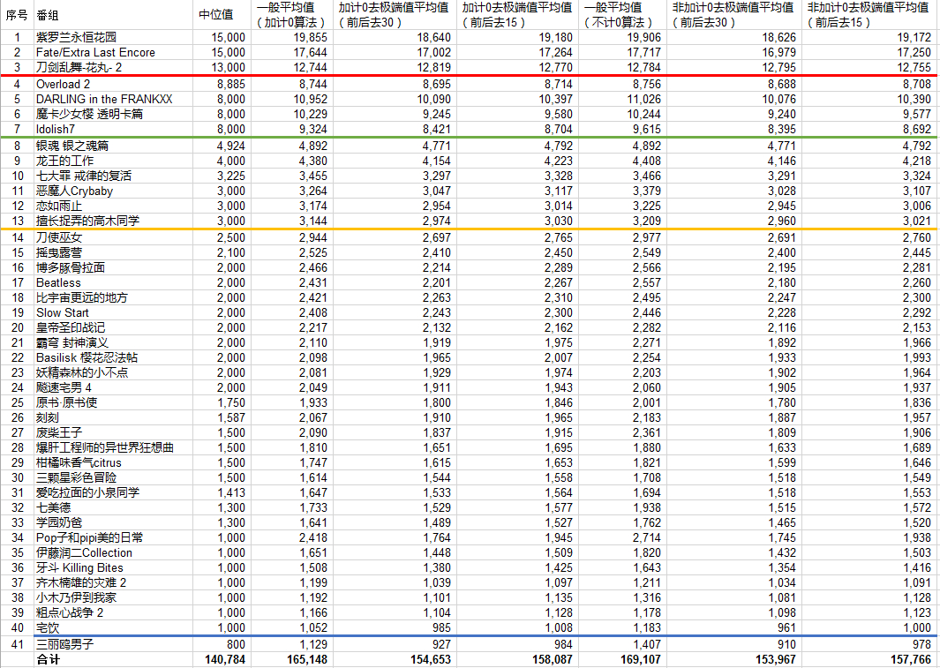The image size is (940, 668).
Task: Select the total value 154,653
Action: 430,658
